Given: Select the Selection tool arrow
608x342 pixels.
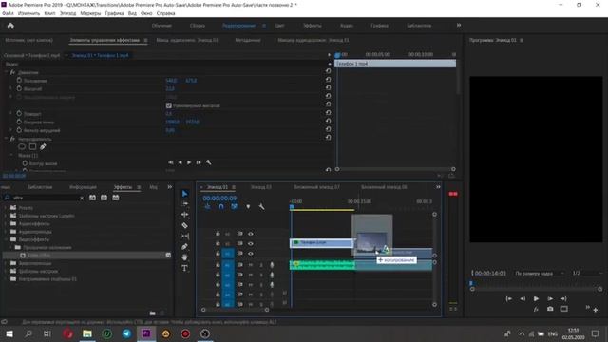Looking at the screenshot, I should pyautogui.click(x=184, y=194).
